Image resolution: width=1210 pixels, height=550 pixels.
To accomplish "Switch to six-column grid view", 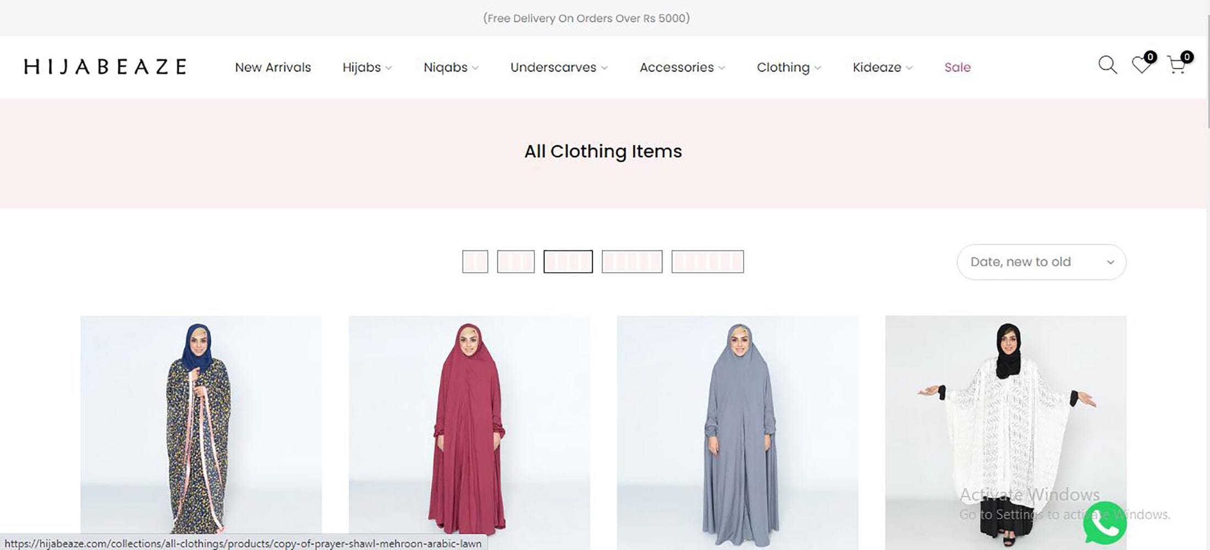I will [707, 262].
